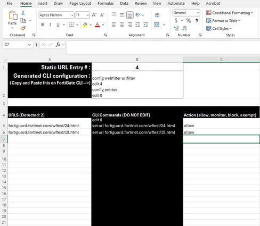The height and width of the screenshot is (226, 260).
Task: Apply comma style format
Action: pyautogui.click(x=197, y=21)
